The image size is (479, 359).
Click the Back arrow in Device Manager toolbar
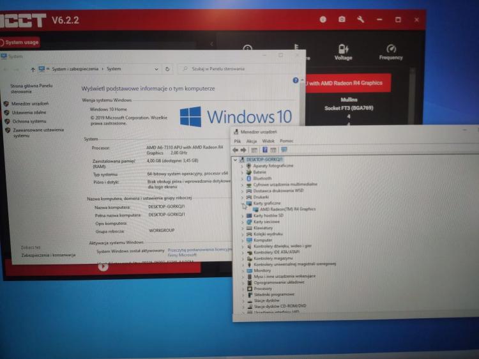tap(236, 150)
